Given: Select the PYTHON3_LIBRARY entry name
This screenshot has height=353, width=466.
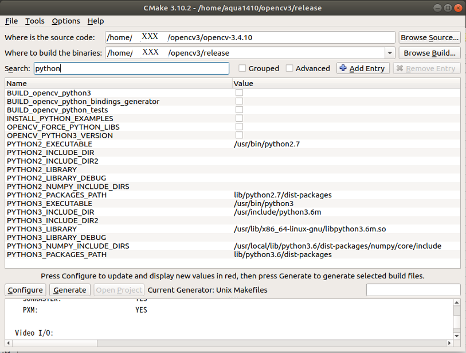Looking at the screenshot, I should (42, 229).
